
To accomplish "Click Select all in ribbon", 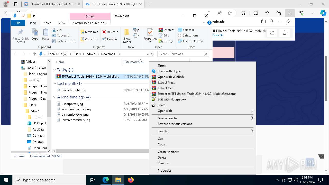I will coord(186,30).
